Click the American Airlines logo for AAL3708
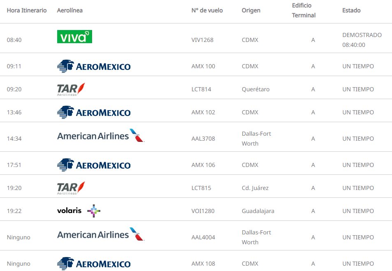Image resolution: width=392 pixels, height=271 pixels. (101, 136)
